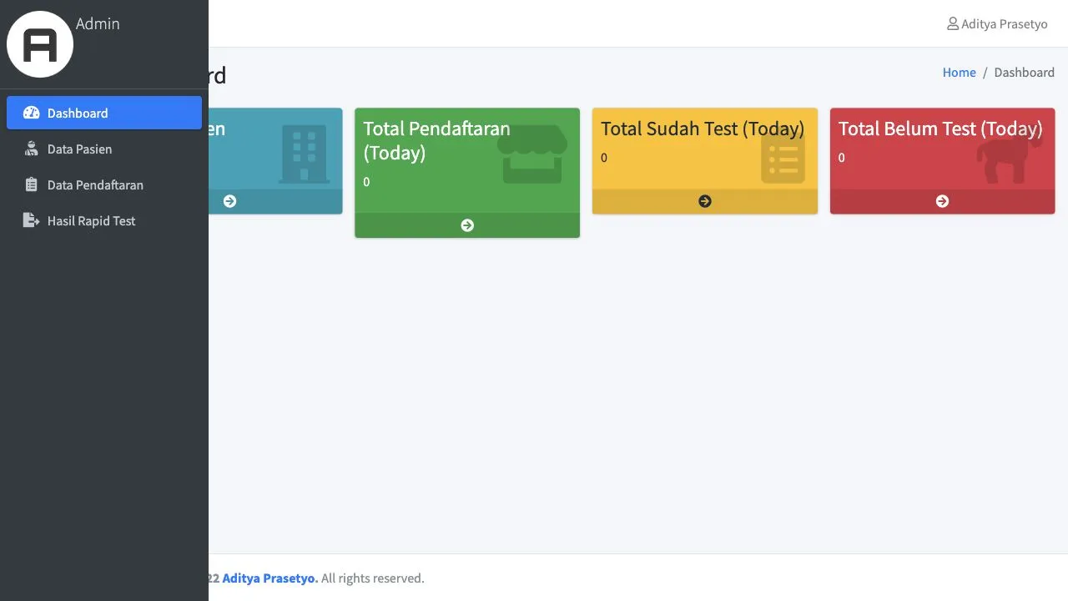Open Hasil Rapid Test in the sidebar
This screenshot has height=601, width=1068.
(104, 220)
